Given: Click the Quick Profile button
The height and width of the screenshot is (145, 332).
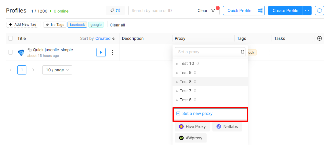Looking at the screenshot, I should point(239,11).
